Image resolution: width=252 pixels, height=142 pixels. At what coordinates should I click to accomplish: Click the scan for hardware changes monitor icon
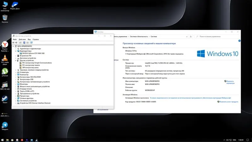pyautogui.click(x=31, y=43)
